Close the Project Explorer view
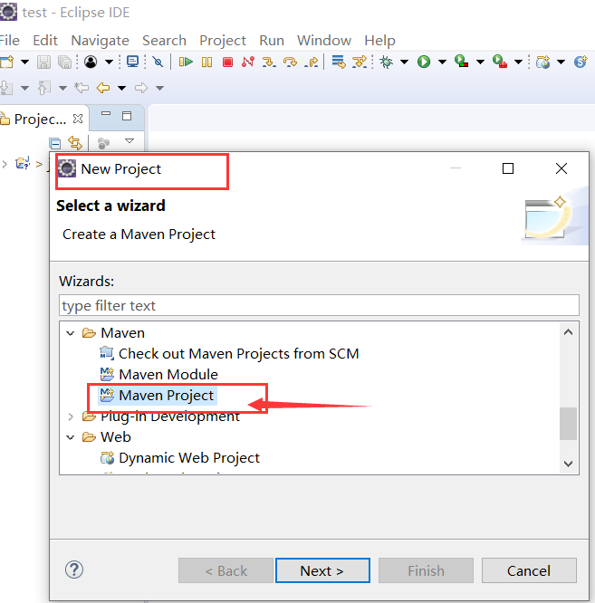 pyautogui.click(x=78, y=119)
